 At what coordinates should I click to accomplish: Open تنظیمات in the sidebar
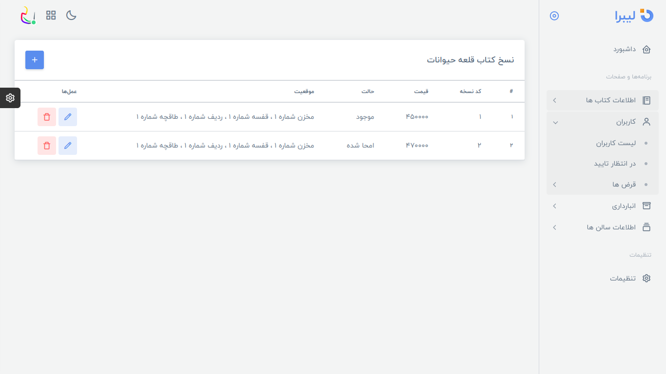(623, 278)
